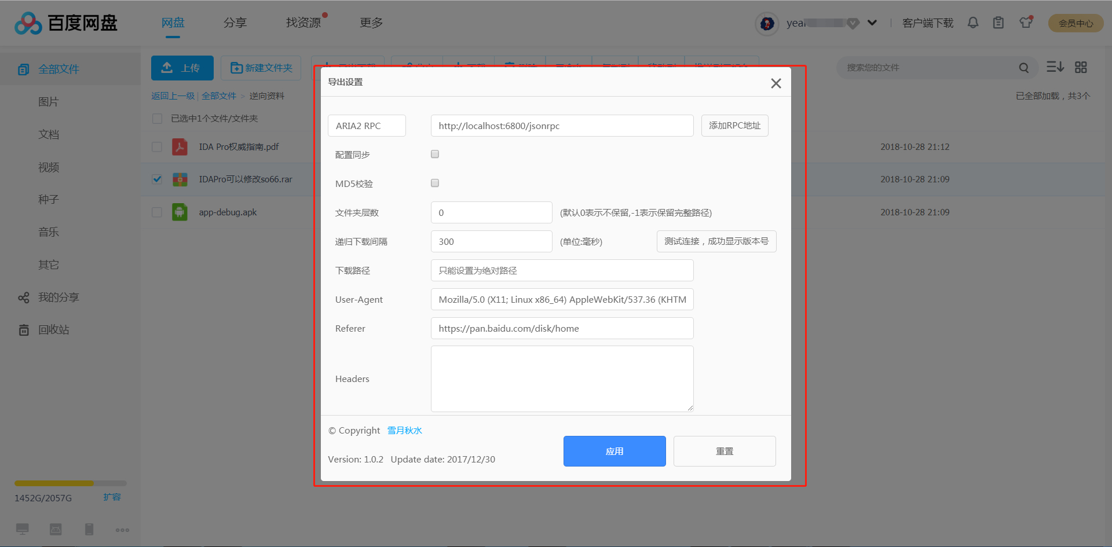
Task: Open the 更多 tab
Action: [x=371, y=23]
